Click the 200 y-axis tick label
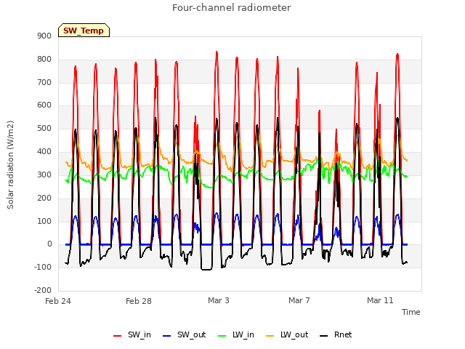Viewport: 465px width, 349px height. click(x=44, y=198)
